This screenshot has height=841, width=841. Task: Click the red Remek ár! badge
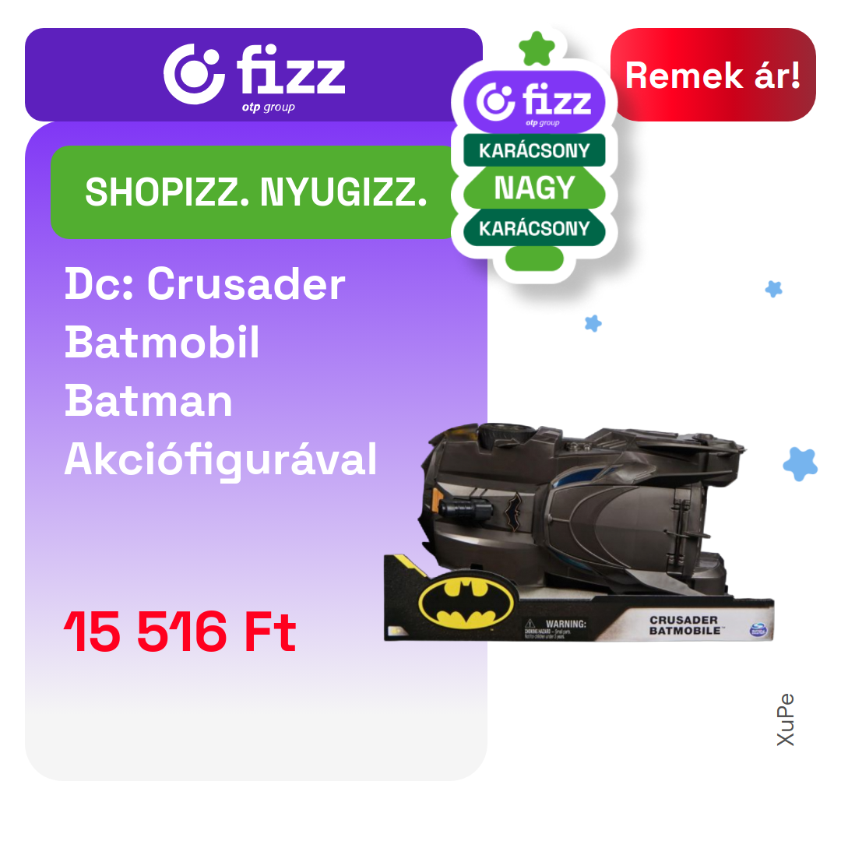[713, 75]
